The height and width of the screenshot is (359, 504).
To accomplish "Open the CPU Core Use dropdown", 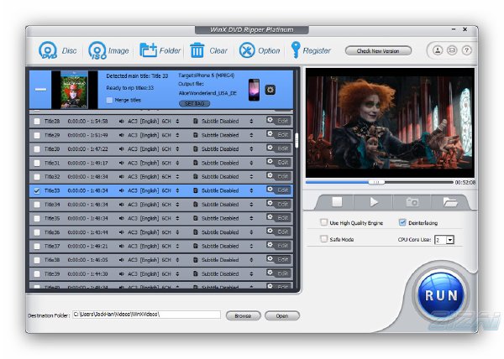I will click(x=450, y=240).
